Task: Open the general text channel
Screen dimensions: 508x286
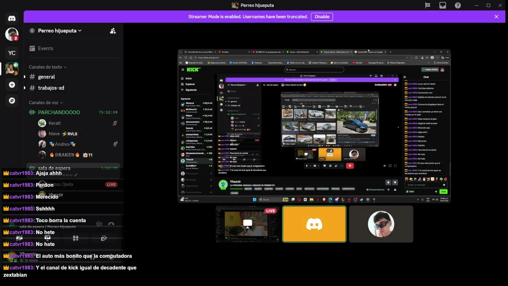Action: click(x=73, y=77)
